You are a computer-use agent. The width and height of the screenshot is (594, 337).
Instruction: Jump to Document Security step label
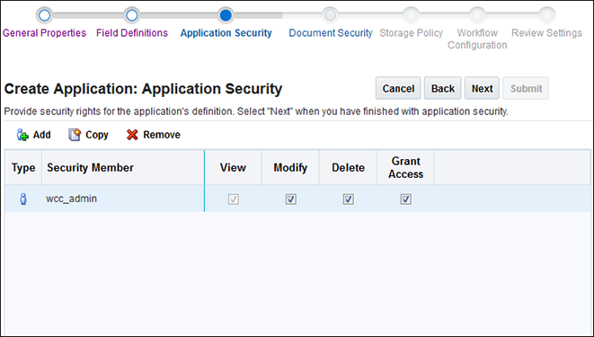[x=331, y=33]
